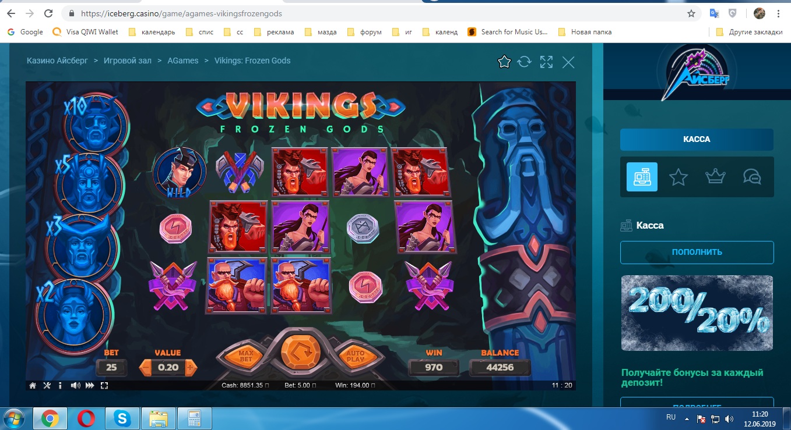Select the cash register tab icon

pyautogui.click(x=642, y=177)
